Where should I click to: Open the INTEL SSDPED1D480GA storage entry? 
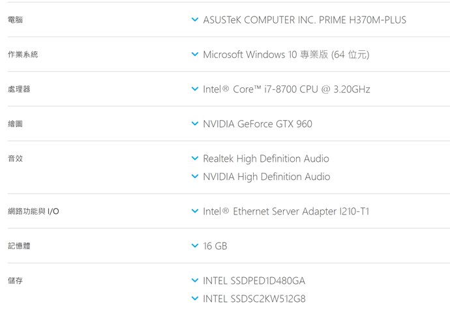(x=254, y=280)
